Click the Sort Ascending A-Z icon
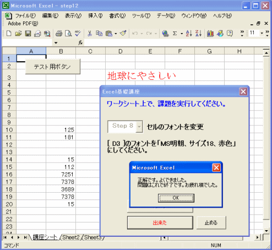 point(189,34)
